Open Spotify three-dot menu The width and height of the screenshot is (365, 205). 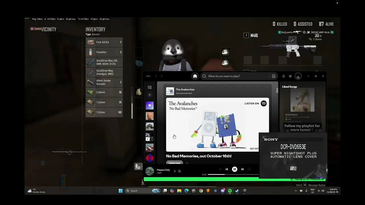[x=148, y=76]
